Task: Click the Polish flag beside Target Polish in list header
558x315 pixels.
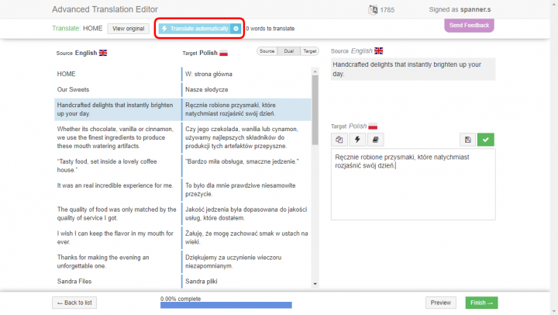Action: (223, 53)
